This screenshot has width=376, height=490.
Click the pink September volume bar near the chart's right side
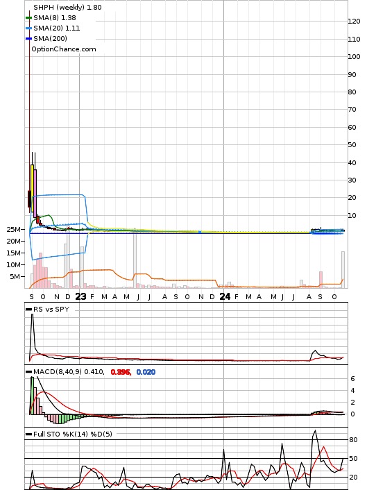(x=321, y=280)
